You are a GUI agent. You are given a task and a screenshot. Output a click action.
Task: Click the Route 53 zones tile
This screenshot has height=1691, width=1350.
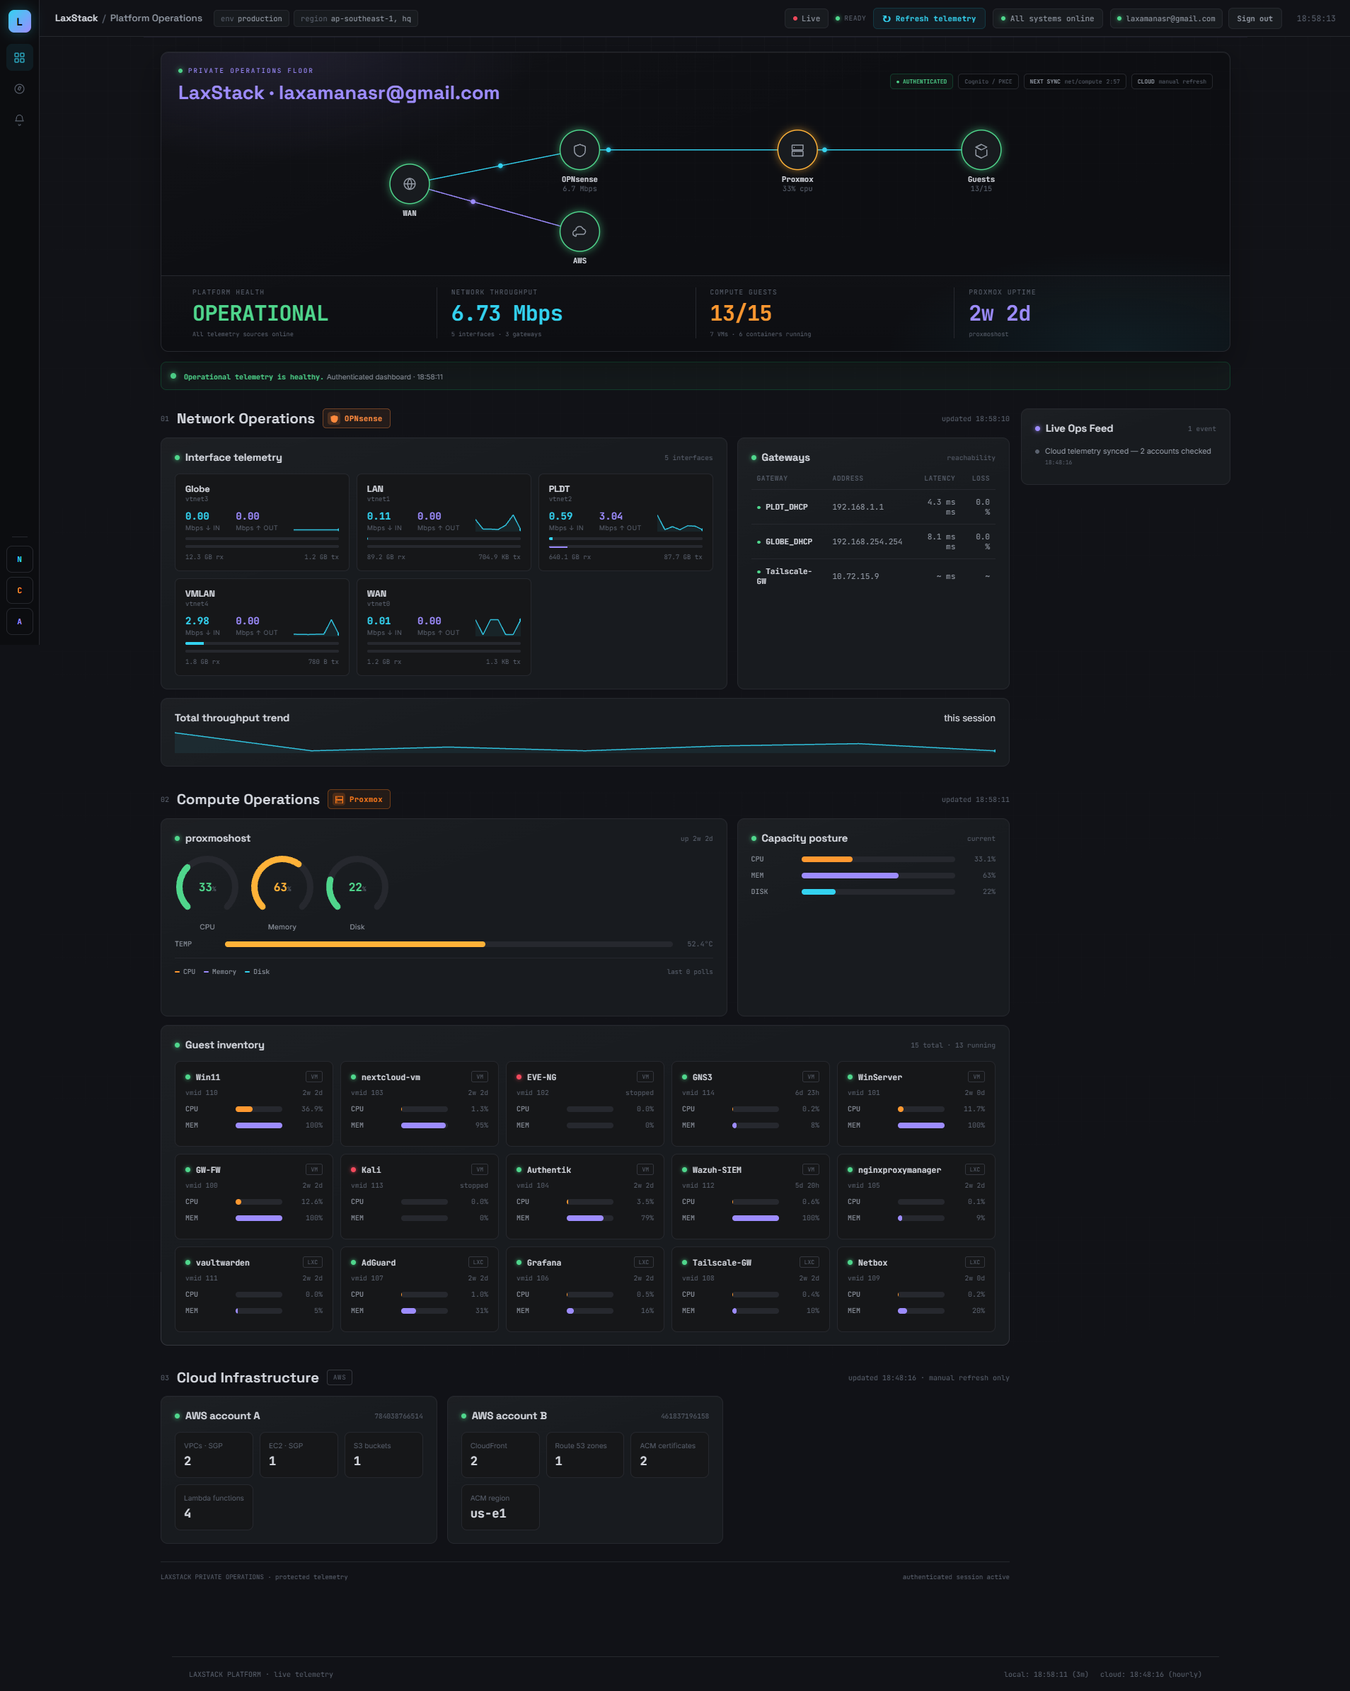[585, 1455]
